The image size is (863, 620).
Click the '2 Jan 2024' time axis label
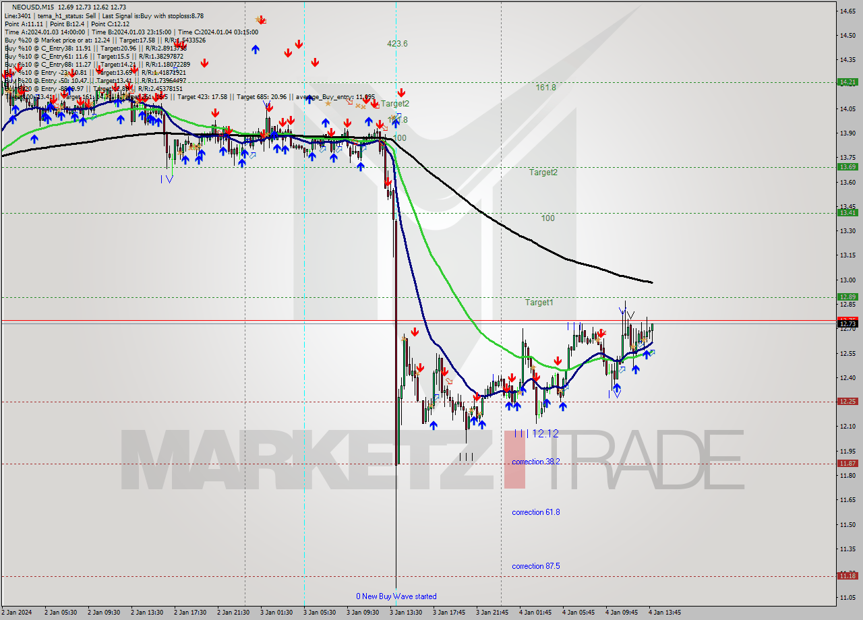(16, 613)
